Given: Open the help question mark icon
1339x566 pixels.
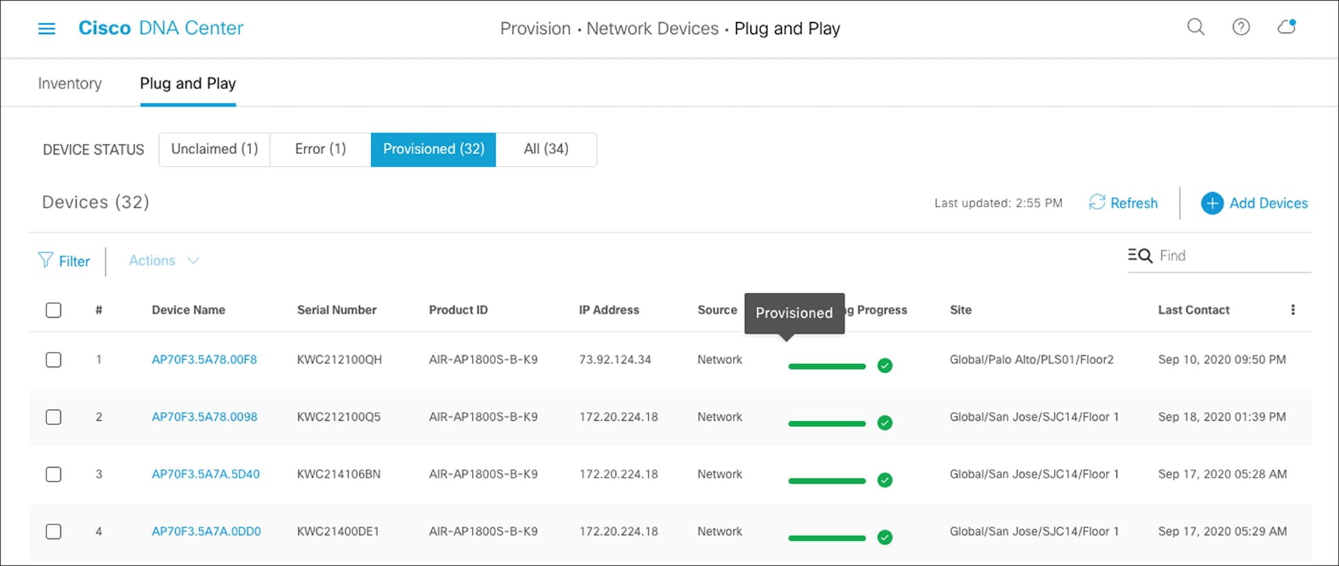Looking at the screenshot, I should (1241, 27).
